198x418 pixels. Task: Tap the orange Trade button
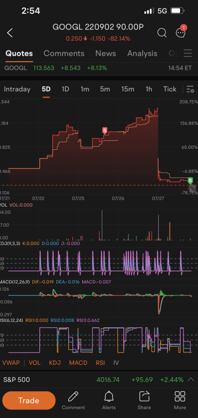pyautogui.click(x=29, y=401)
